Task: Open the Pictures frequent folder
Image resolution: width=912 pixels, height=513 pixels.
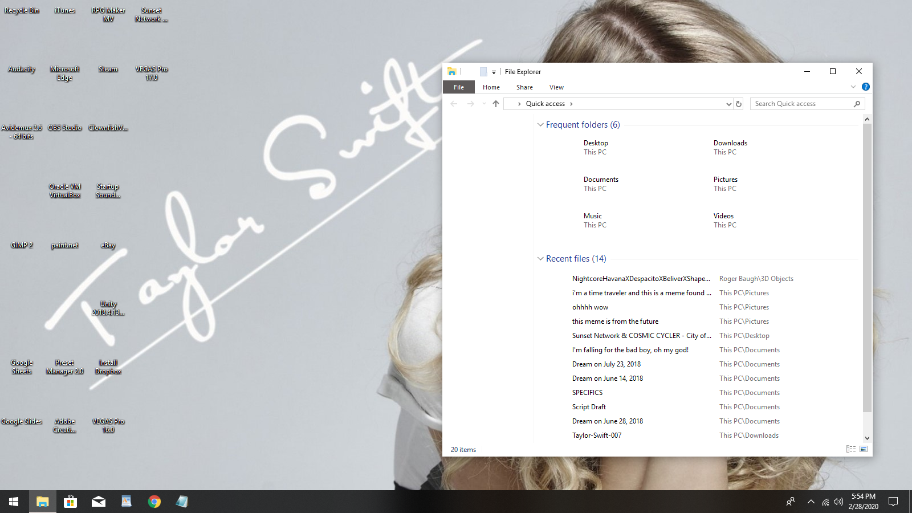Action: (x=725, y=184)
